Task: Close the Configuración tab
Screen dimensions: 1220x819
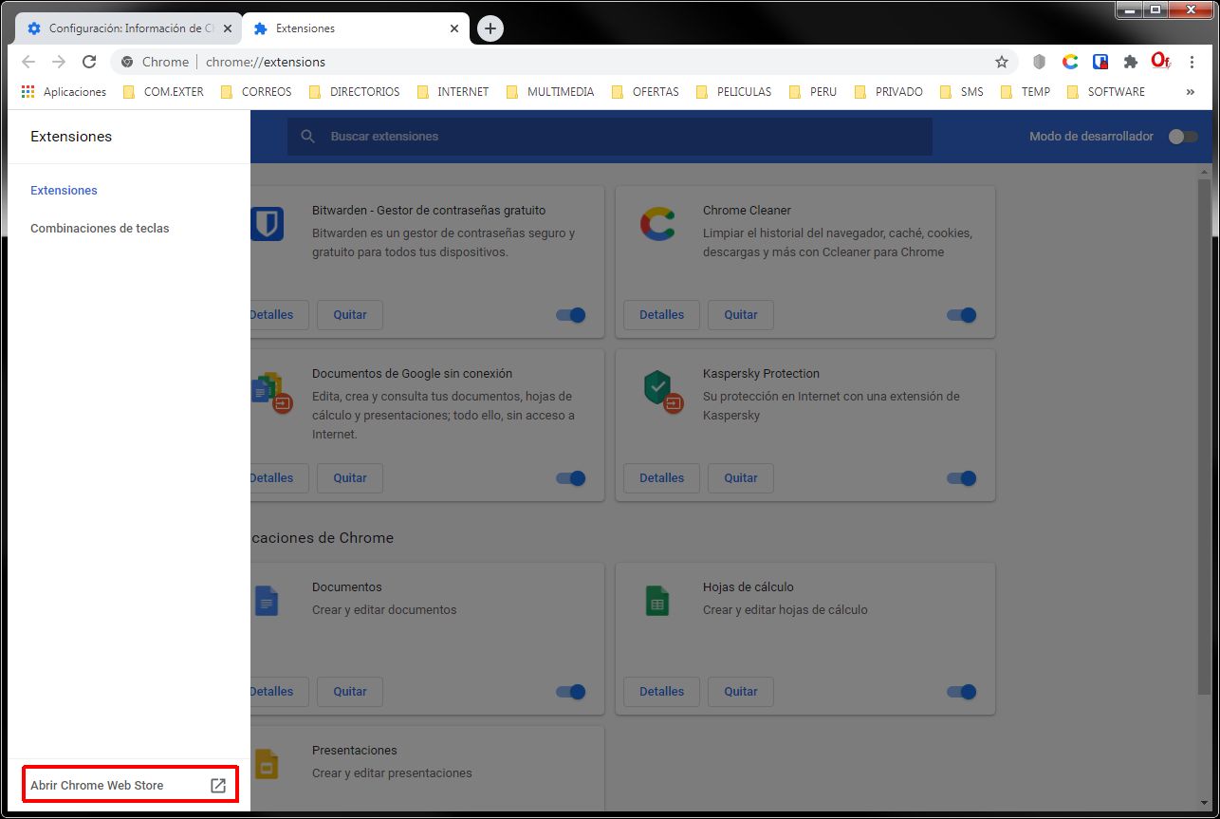Action: pos(228,28)
